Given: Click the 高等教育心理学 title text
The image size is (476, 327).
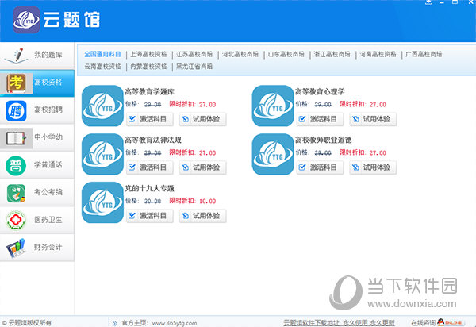Looking at the screenshot, I should tap(320, 91).
